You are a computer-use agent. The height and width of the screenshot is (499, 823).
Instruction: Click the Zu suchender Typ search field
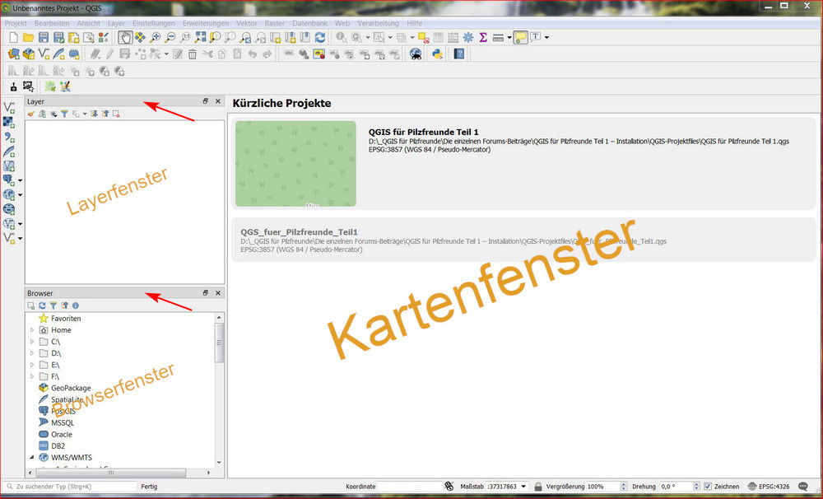pyautogui.click(x=70, y=487)
